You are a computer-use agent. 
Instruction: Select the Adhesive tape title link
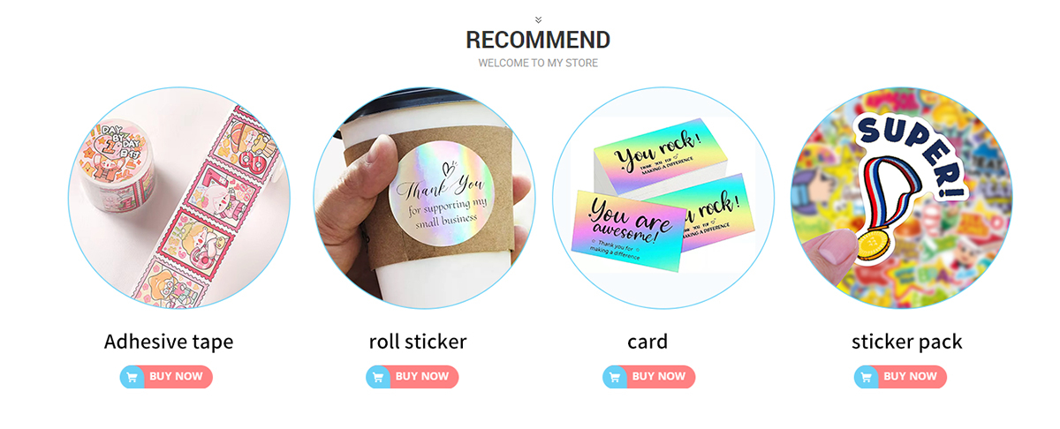169,342
